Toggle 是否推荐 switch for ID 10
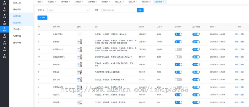 178,65
